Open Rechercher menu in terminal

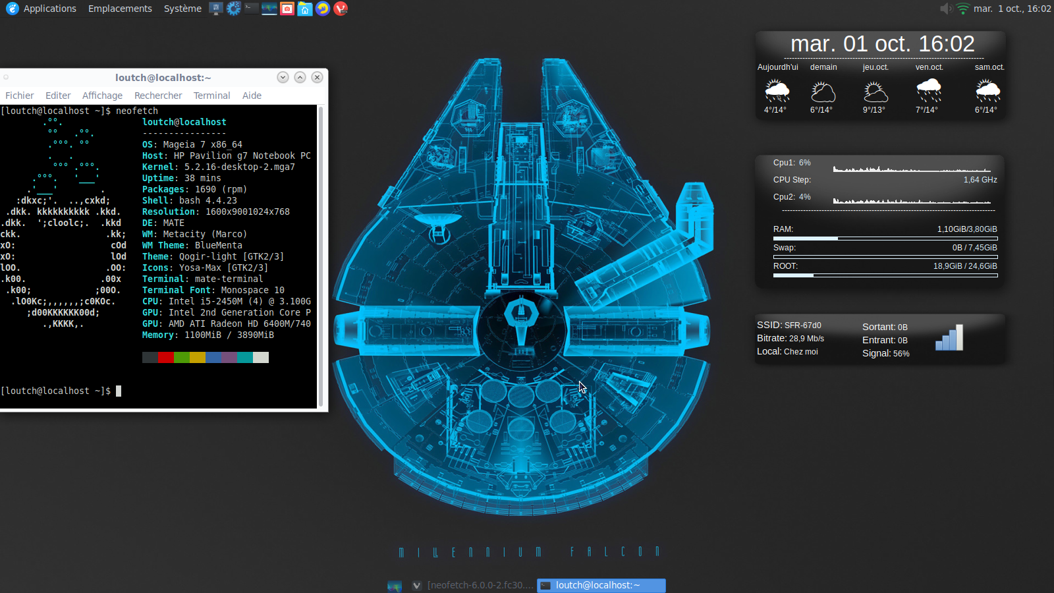[x=158, y=96]
